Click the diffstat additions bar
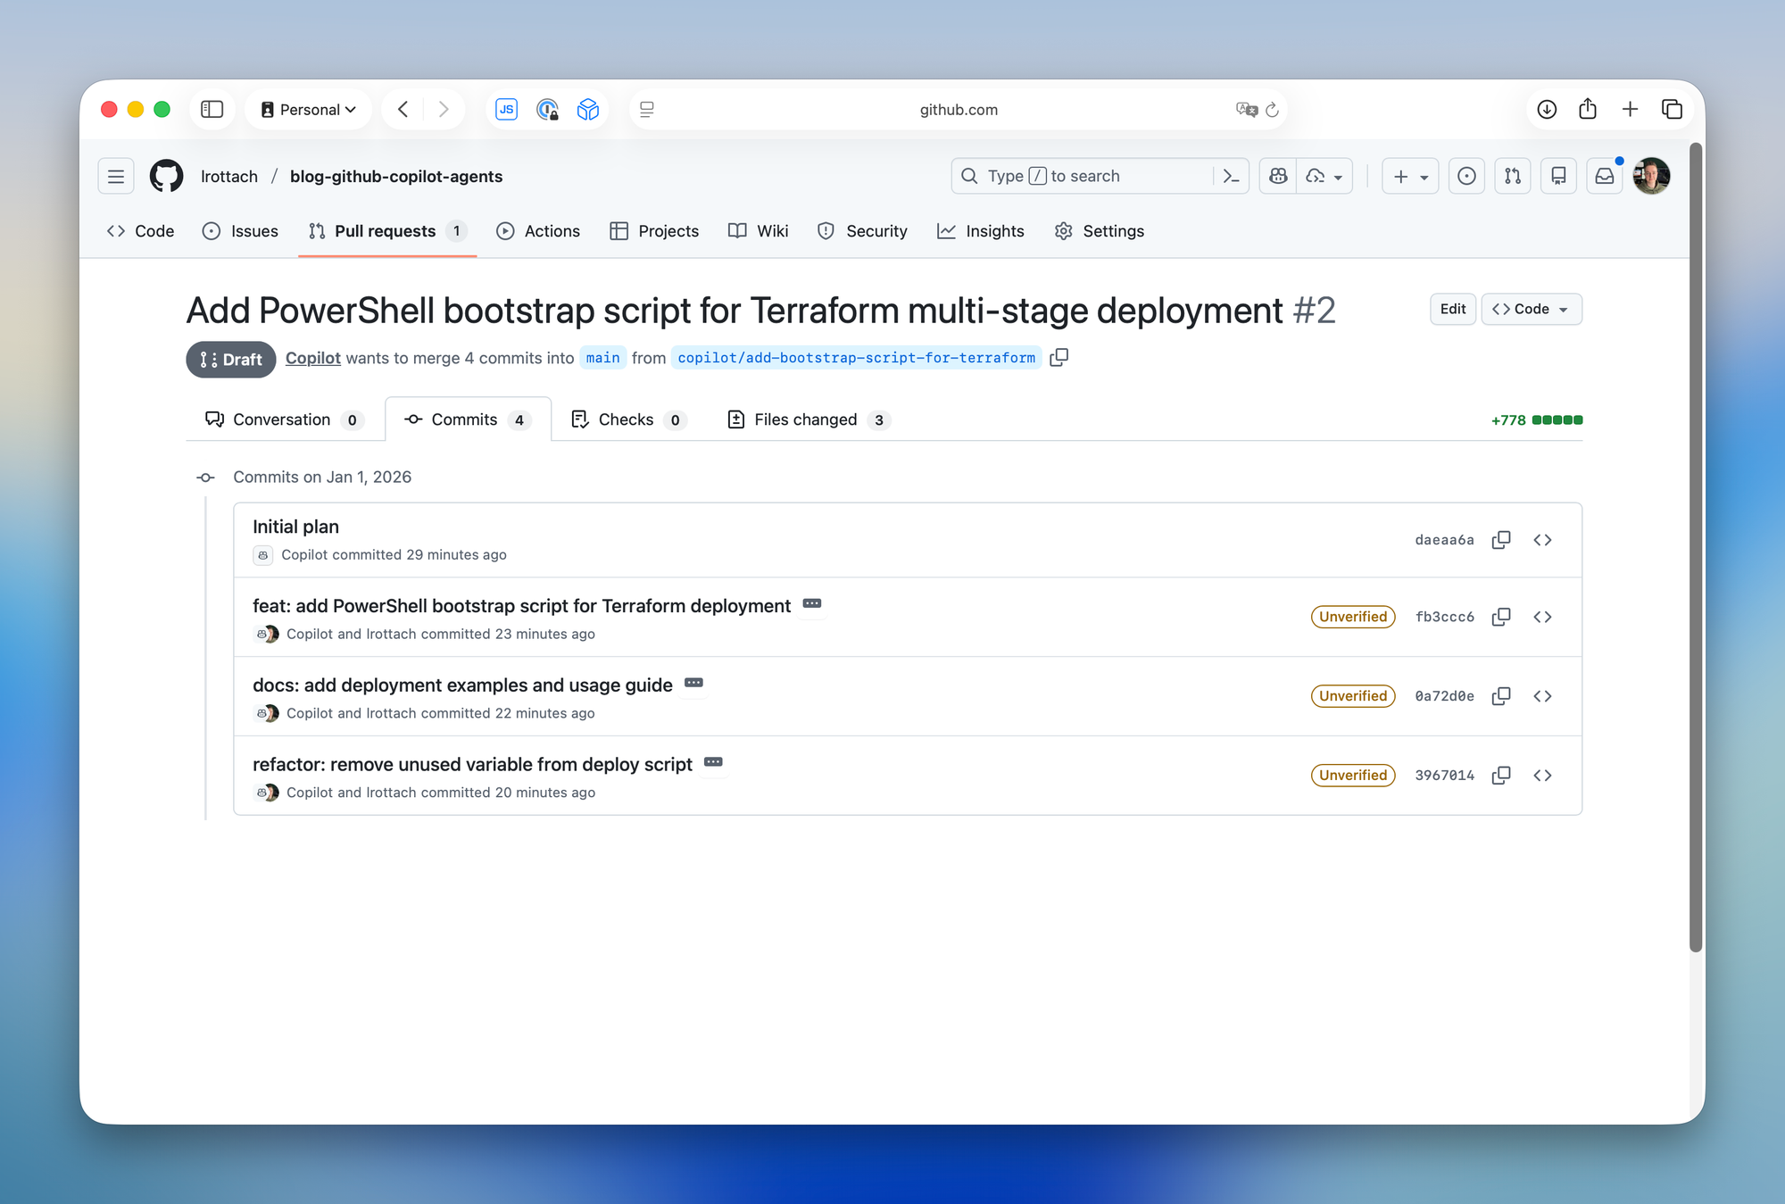This screenshot has height=1204, width=1785. point(1557,419)
